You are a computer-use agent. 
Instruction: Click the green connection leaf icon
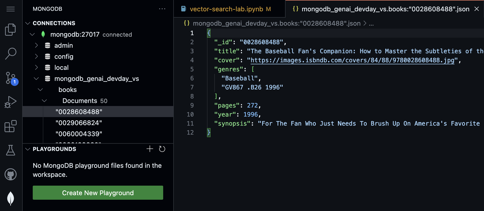(x=43, y=34)
